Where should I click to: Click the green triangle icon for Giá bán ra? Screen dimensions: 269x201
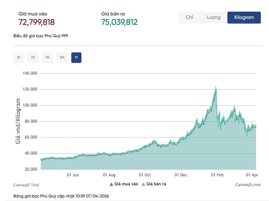(x=143, y=184)
